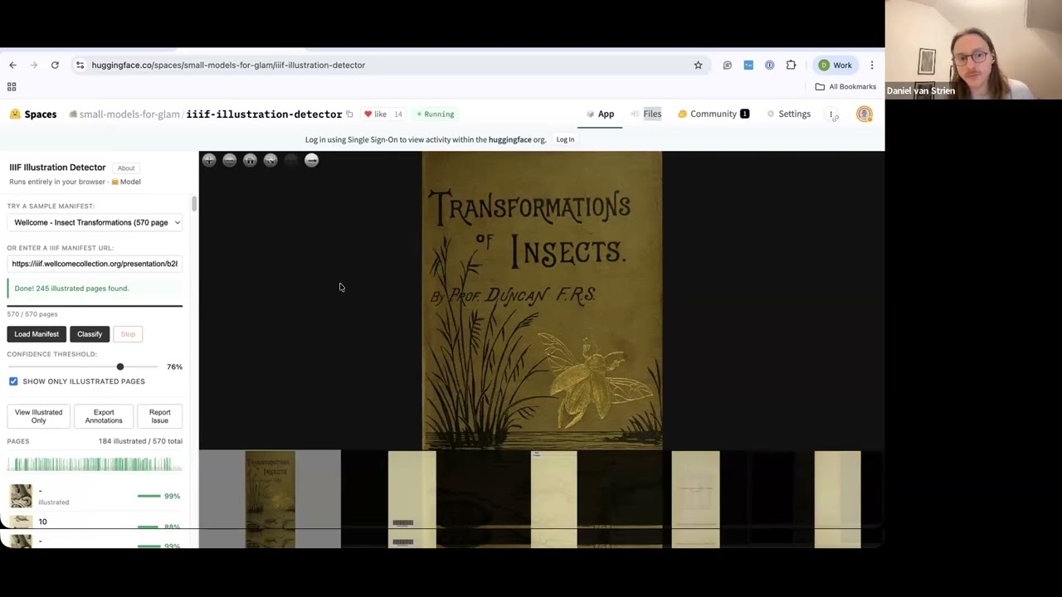Open the space Settings tab
The width and height of the screenshot is (1062, 597).
788,114
